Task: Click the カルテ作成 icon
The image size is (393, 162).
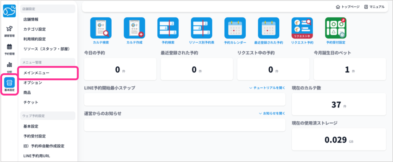Action: pos(134,28)
